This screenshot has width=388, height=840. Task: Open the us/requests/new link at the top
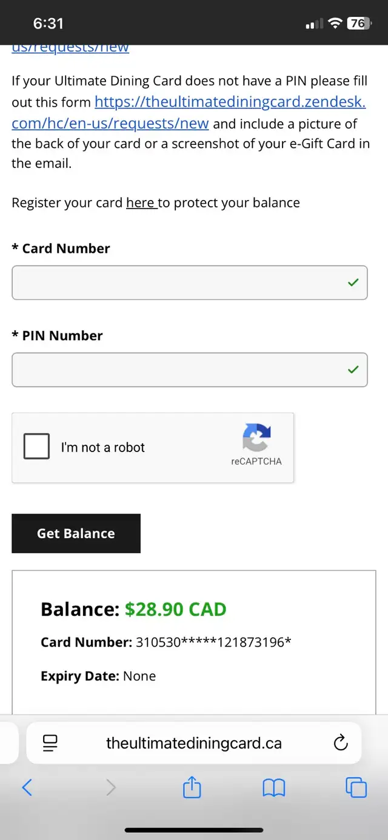(70, 47)
